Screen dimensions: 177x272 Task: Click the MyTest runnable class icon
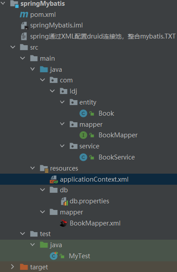(x=54, y=256)
